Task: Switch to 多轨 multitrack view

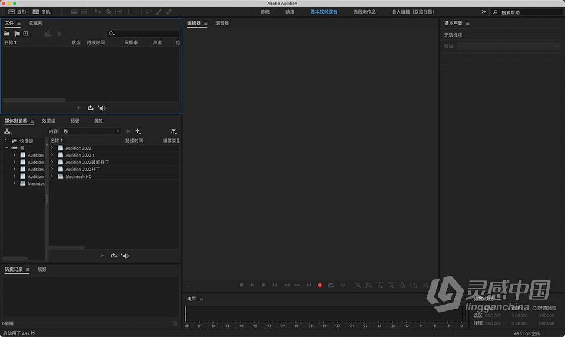Action: (41, 12)
